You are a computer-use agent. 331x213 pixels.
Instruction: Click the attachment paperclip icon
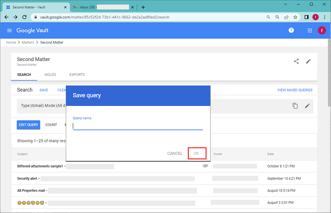pyautogui.click(x=205, y=166)
